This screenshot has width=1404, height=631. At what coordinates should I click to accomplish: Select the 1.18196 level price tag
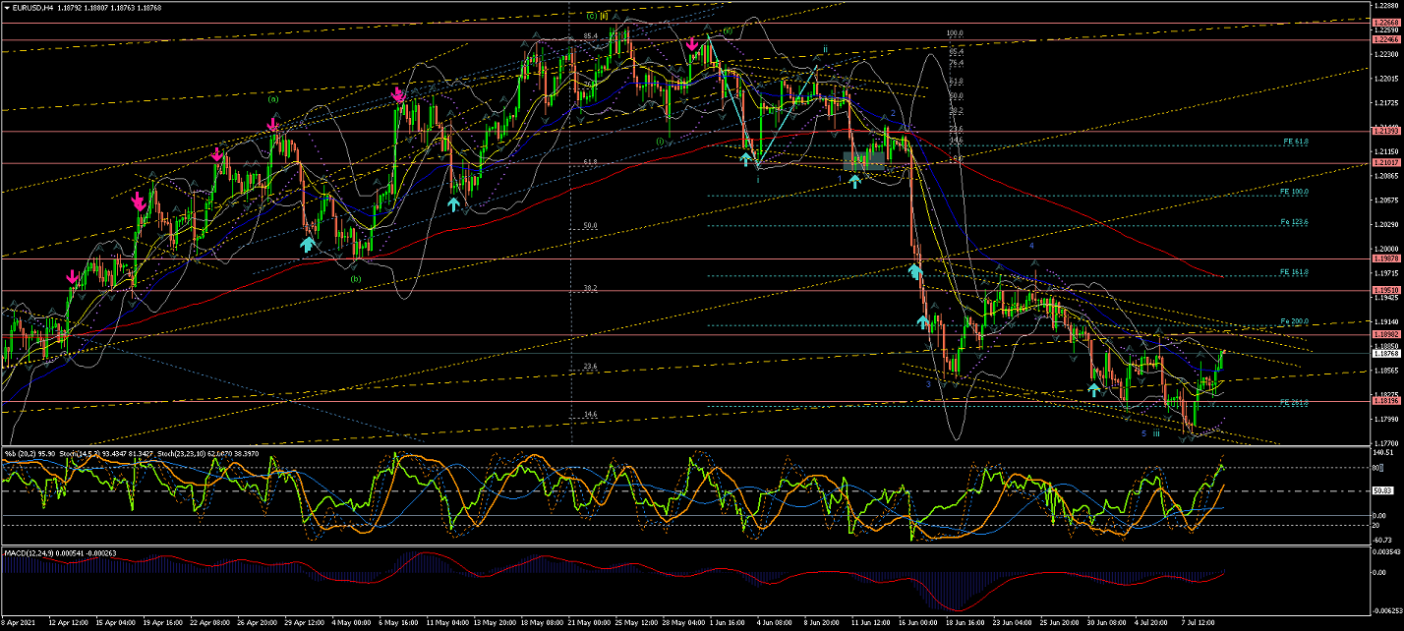(1385, 401)
